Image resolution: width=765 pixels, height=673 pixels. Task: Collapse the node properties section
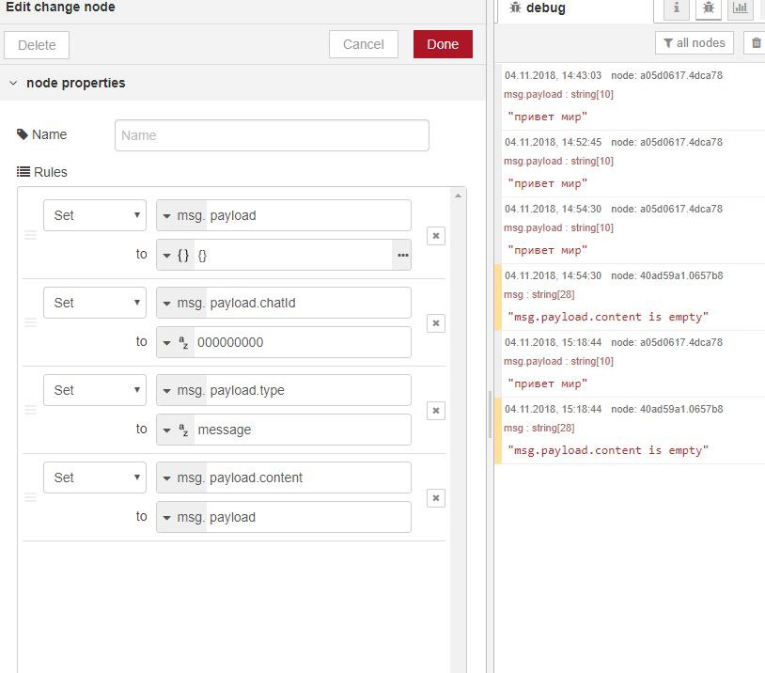click(13, 83)
